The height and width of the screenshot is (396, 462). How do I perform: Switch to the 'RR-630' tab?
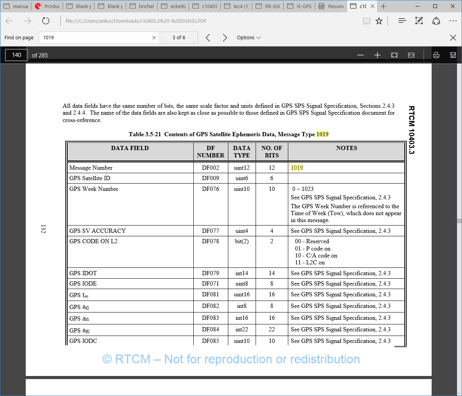point(268,6)
